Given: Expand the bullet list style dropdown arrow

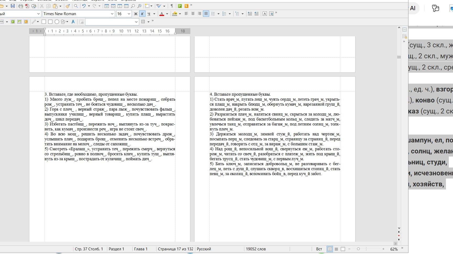Looking at the screenshot, I should tap(218, 14).
